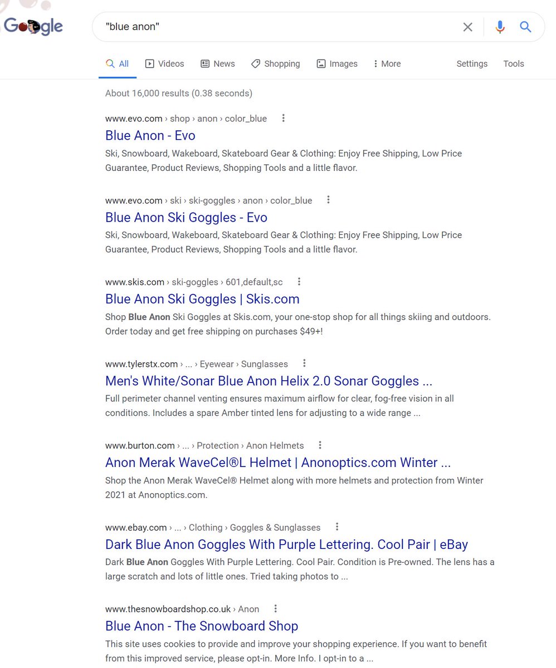The width and height of the screenshot is (556, 668).
Task: Click tylerstx snippet about full perimeter venting
Action: (280, 406)
